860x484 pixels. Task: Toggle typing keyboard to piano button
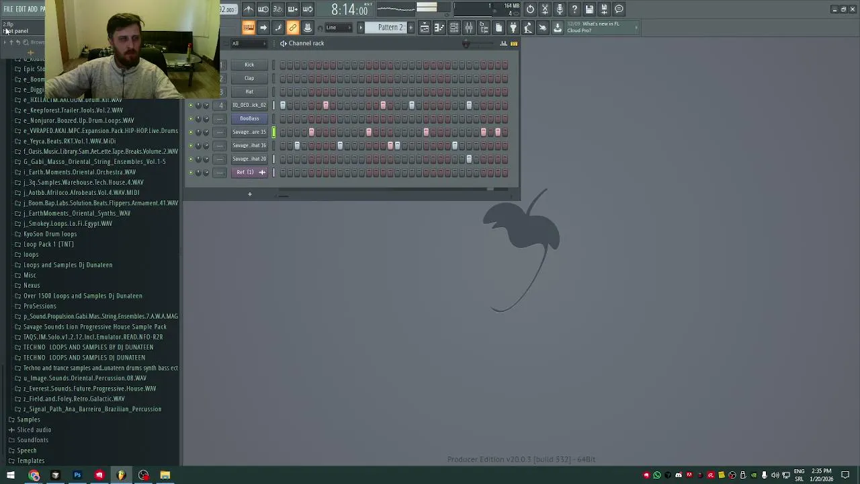[248, 28]
